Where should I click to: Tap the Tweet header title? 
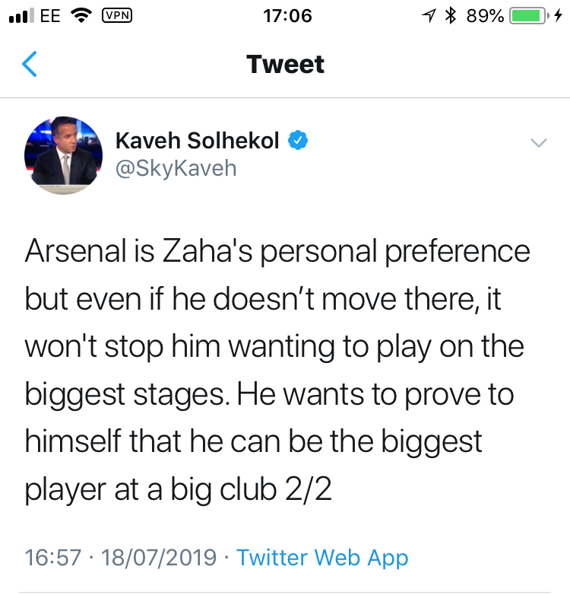[285, 65]
